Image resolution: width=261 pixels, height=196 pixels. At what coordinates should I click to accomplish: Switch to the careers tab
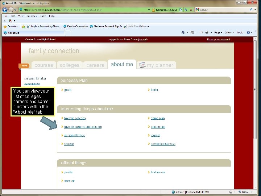coord(95,65)
